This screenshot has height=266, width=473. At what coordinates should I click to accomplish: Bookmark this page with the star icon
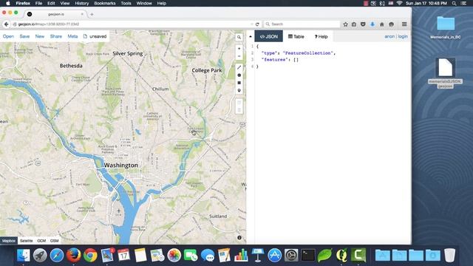pyautogui.click(x=345, y=24)
